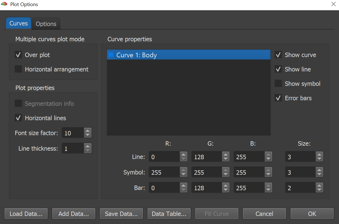Decrease Bar size using the down arrow

[x=319, y=190]
